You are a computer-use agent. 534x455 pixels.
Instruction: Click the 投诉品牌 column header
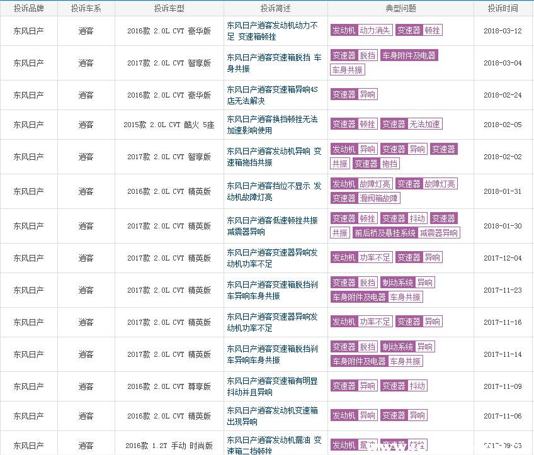tap(28, 8)
